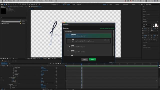Click the fill color swatch in Character panel
This screenshot has height=90, width=160.
tap(156, 25)
